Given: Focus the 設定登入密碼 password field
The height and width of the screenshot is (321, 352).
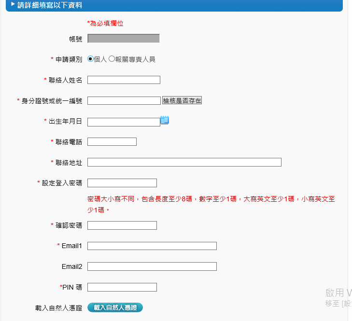Looking at the screenshot, I should tap(122, 183).
